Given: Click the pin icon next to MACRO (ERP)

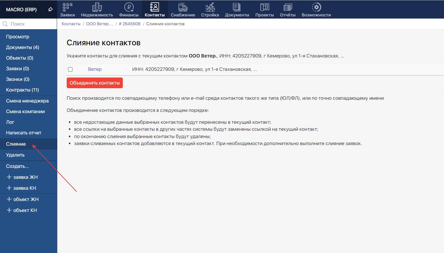Looking at the screenshot, I should click(51, 9).
